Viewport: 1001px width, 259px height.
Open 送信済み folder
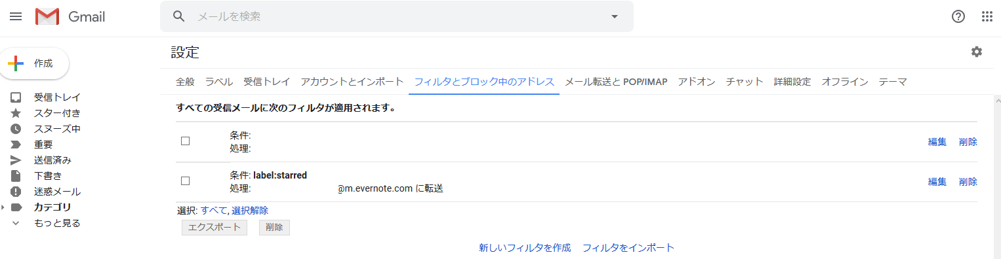[x=53, y=160]
